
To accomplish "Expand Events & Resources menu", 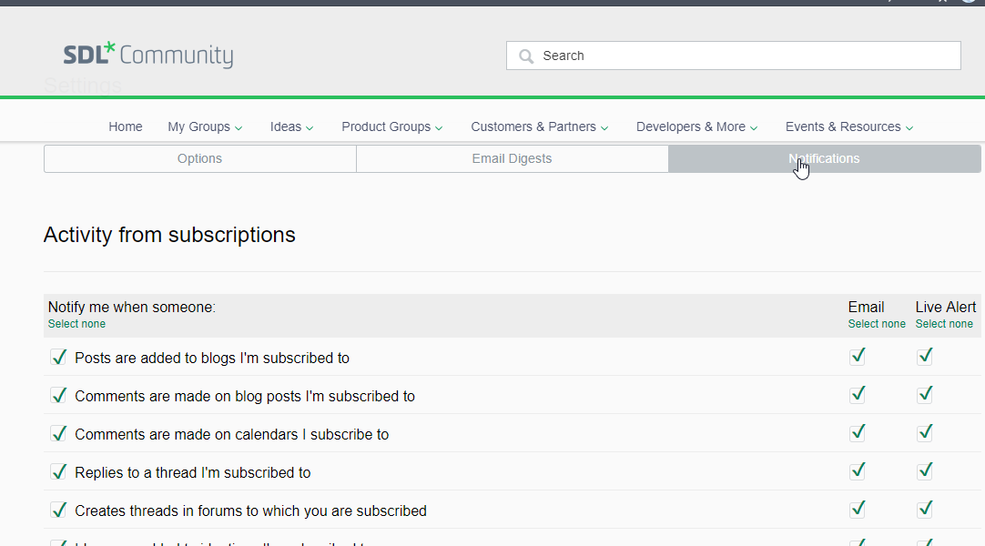I will (x=849, y=126).
